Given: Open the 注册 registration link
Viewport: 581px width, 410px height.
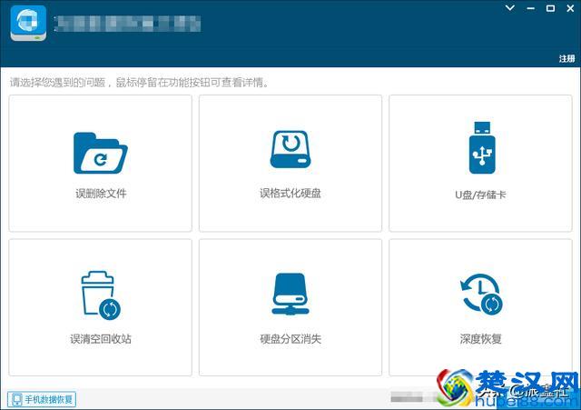Looking at the screenshot, I should point(566,59).
